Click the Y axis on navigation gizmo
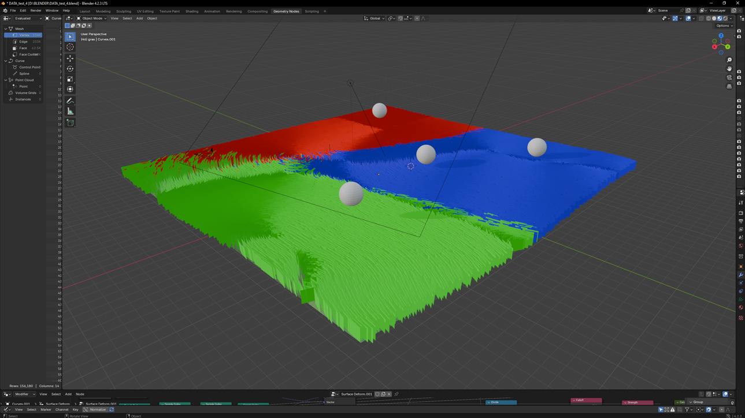Viewport: 745px width, 418px height. 728,47
